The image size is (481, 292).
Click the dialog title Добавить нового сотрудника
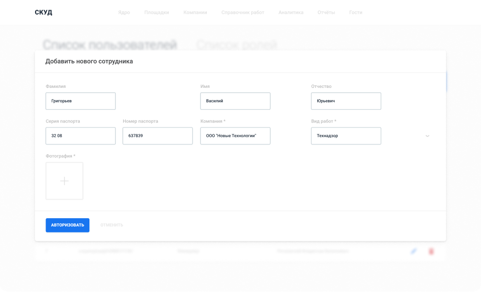pyautogui.click(x=89, y=61)
